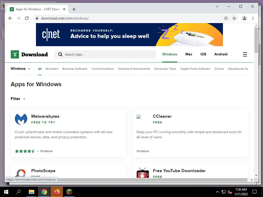Select the iOS platform tab
Image resolution: width=263 pixels, height=197 pixels.
pyautogui.click(x=203, y=54)
